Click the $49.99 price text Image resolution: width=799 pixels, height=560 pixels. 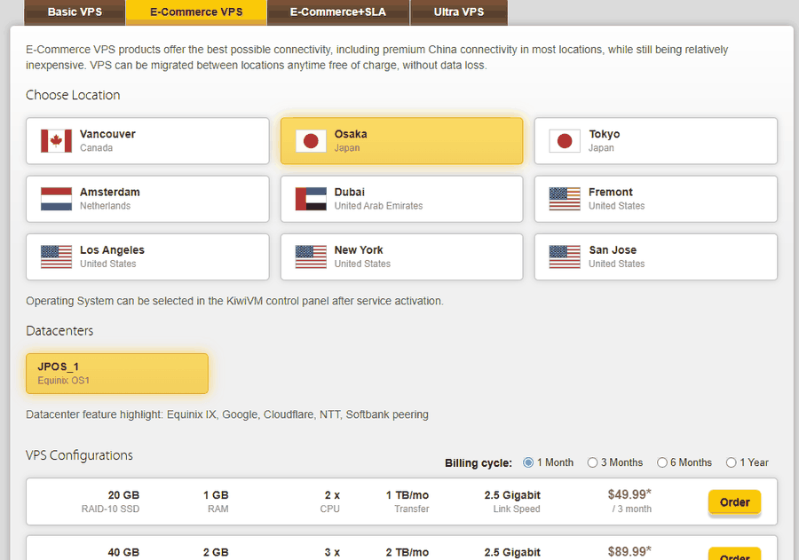tap(629, 494)
